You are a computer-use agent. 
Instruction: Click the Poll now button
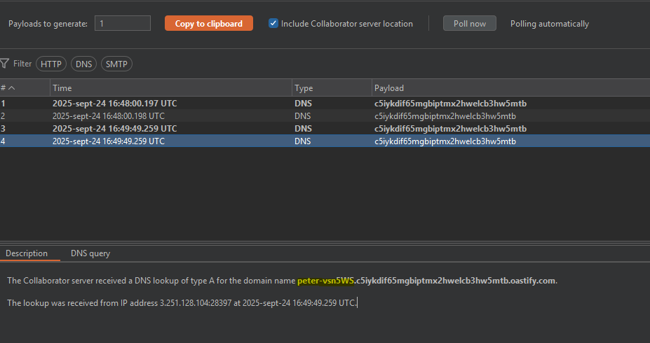click(469, 24)
